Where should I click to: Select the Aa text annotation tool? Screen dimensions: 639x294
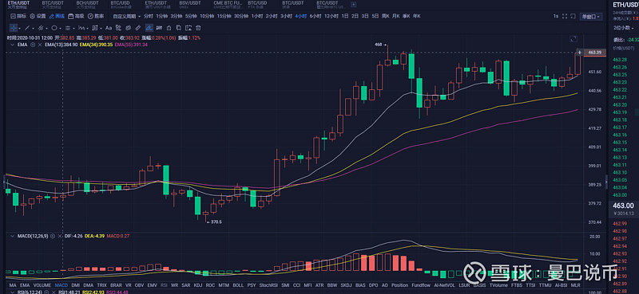(109, 28)
